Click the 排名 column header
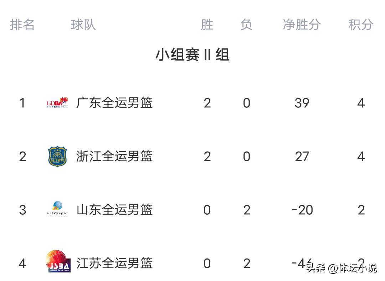Viewport: 385px width, 281px height. point(22,25)
